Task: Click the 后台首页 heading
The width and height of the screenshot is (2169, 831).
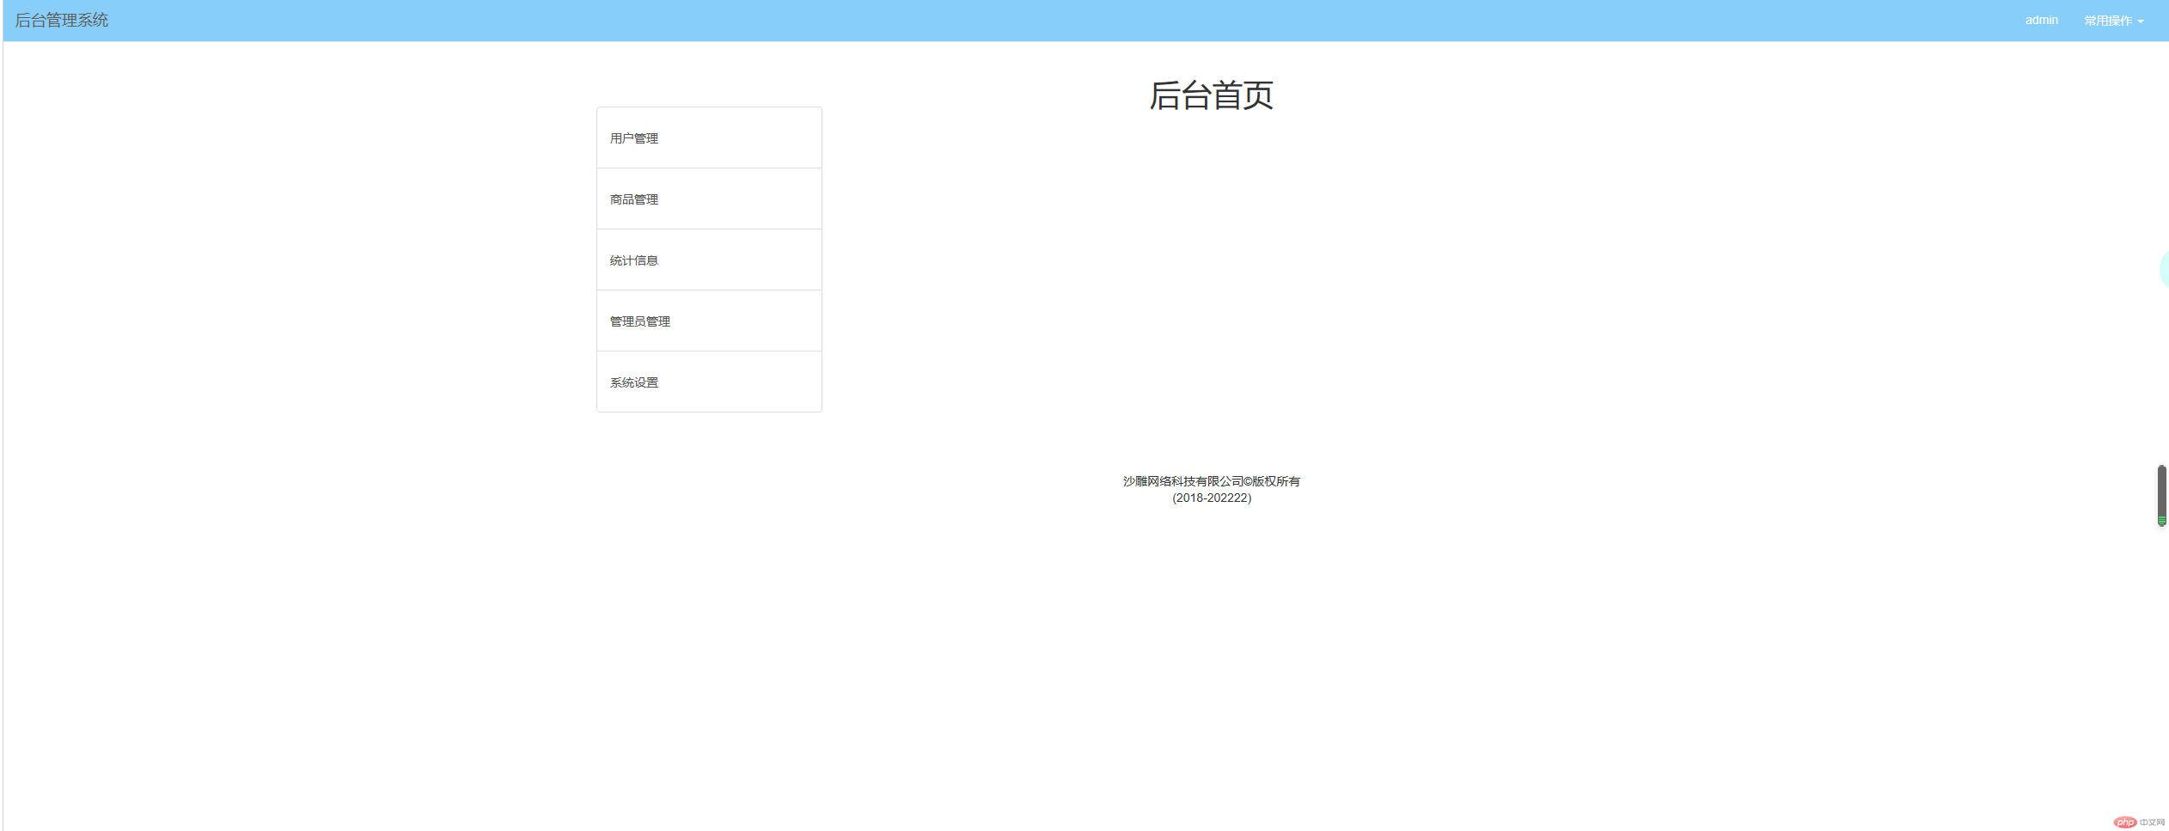Action: 1211,95
